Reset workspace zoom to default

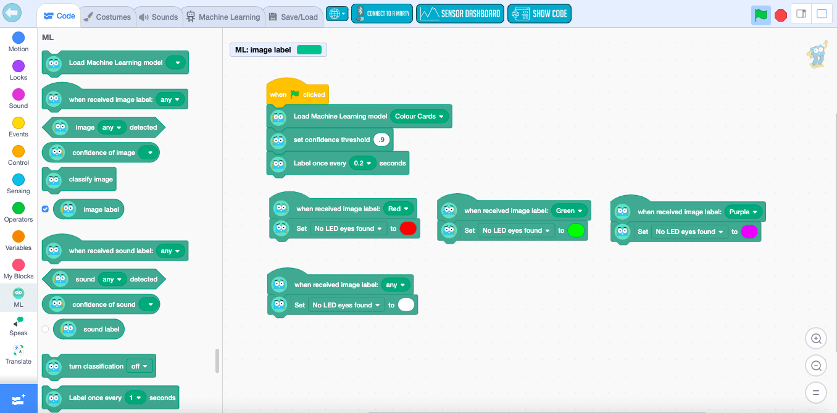[x=816, y=392]
